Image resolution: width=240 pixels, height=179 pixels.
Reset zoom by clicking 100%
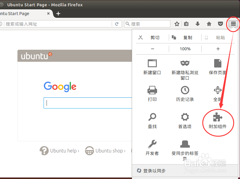point(185,49)
